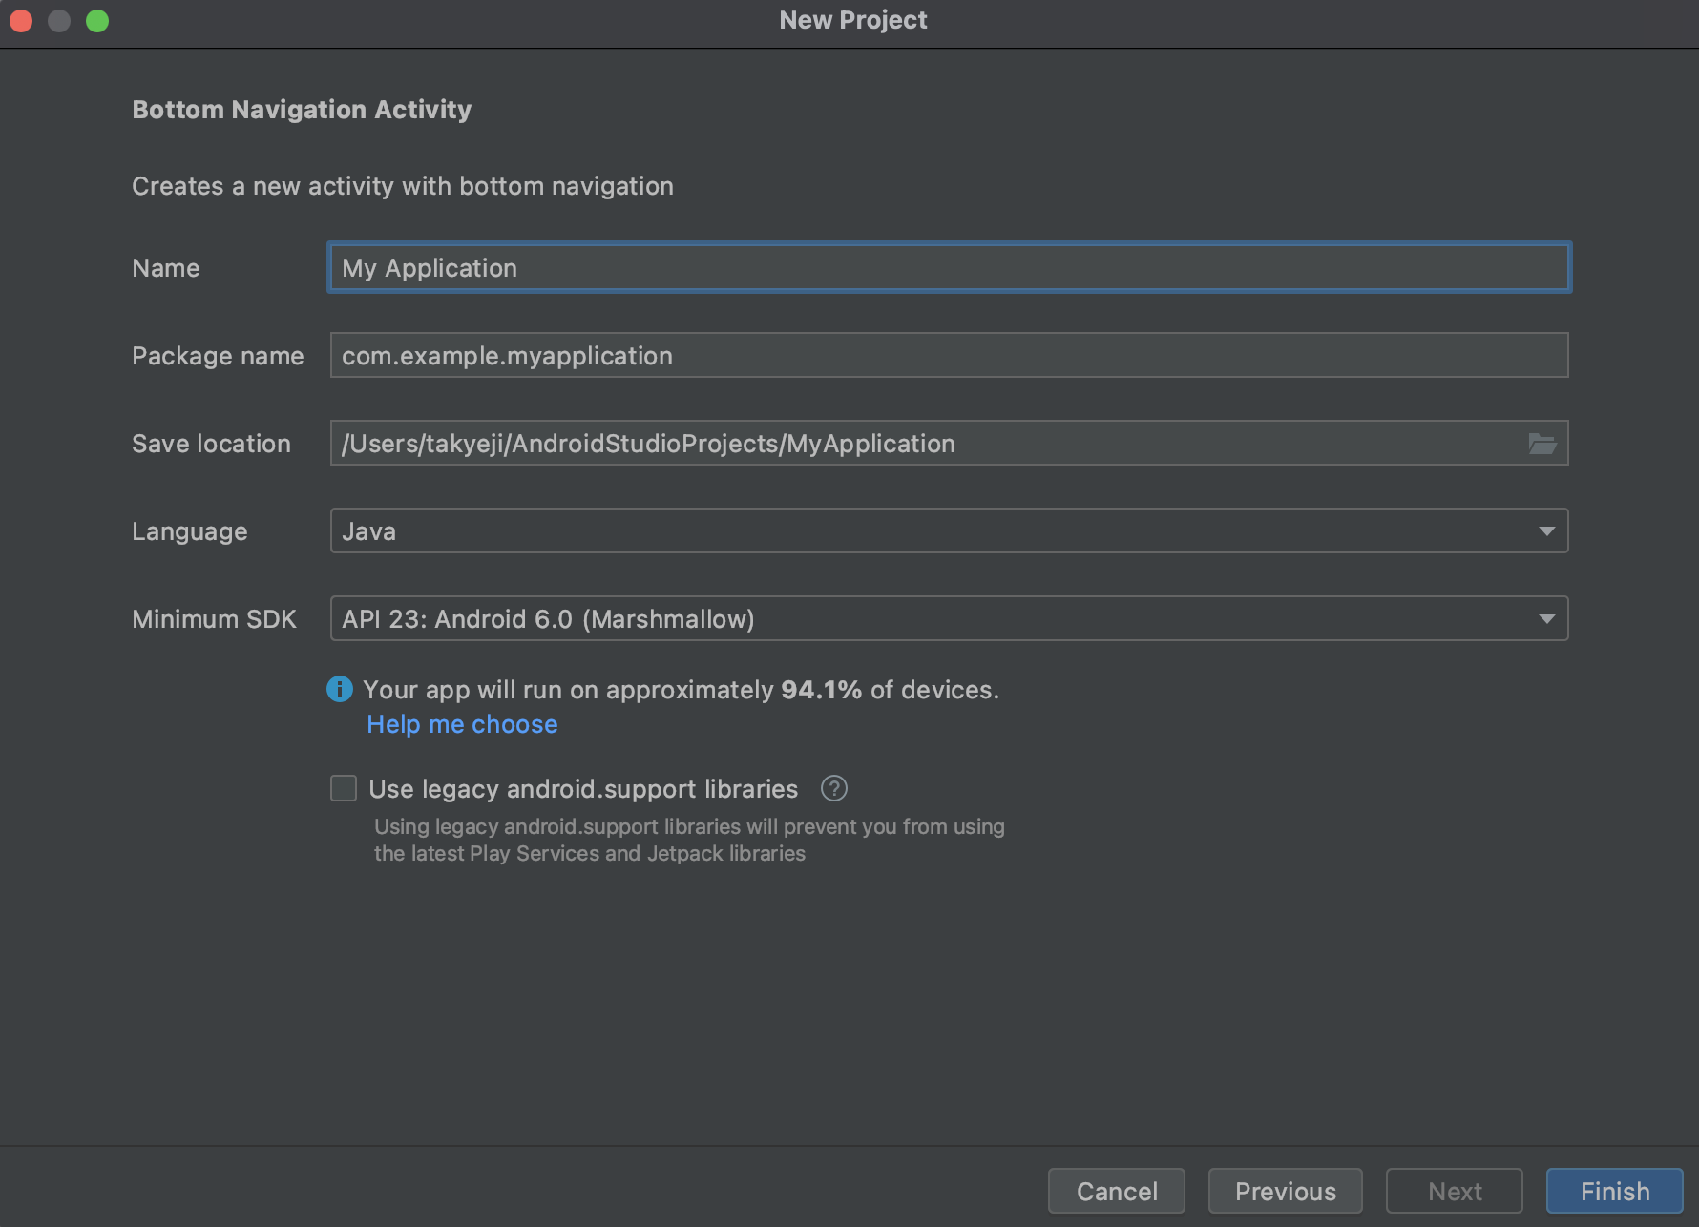Click the legacy libraries warning description text
Viewport: 1699px width, 1227px height.
coord(689,840)
